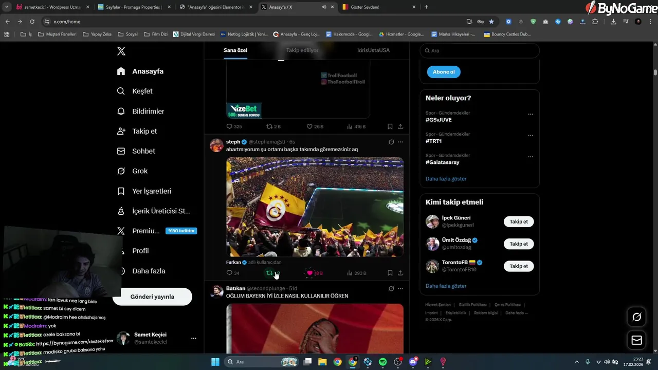
Task: Switch to the sametkecici Wordpress browser tab
Action: (51, 7)
